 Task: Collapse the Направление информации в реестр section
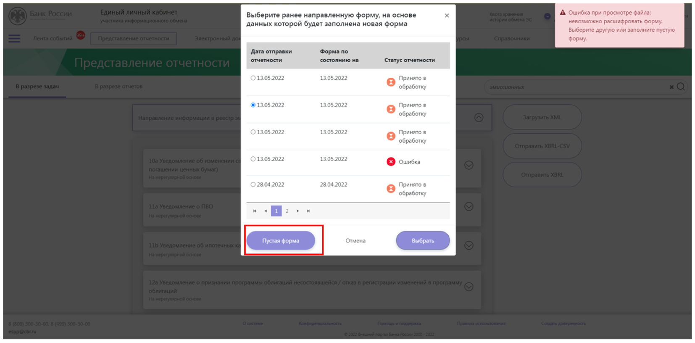pos(479,118)
